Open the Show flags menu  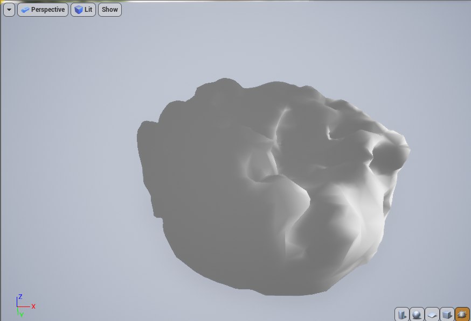pyautogui.click(x=110, y=10)
